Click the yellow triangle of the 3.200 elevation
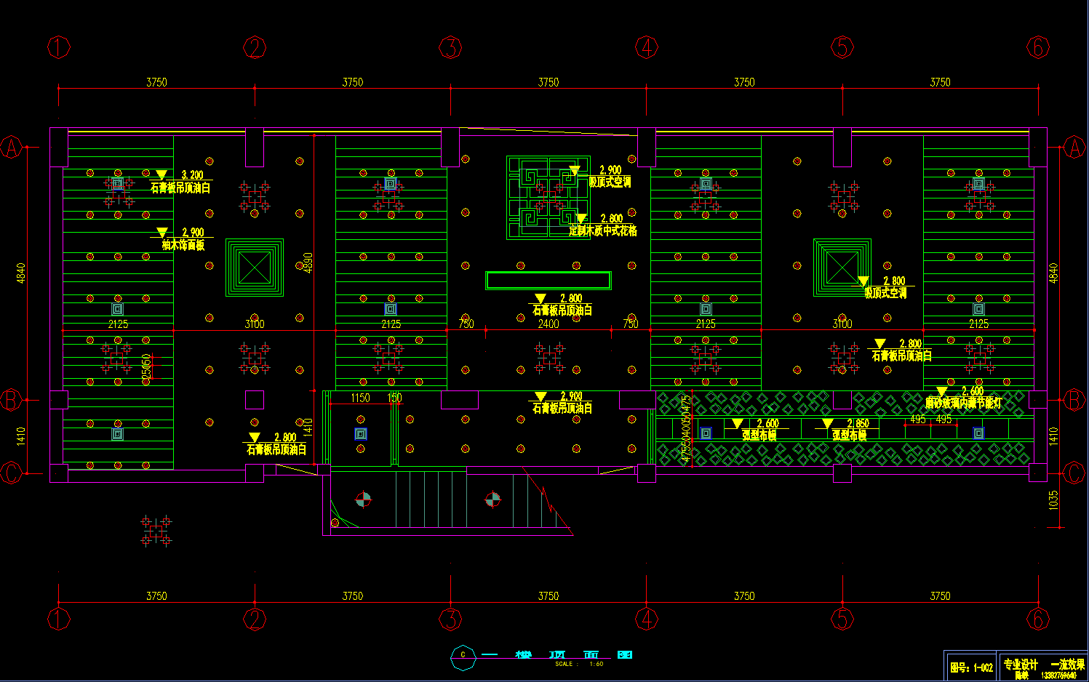Viewport: 1089px width, 682px height. pyautogui.click(x=161, y=174)
